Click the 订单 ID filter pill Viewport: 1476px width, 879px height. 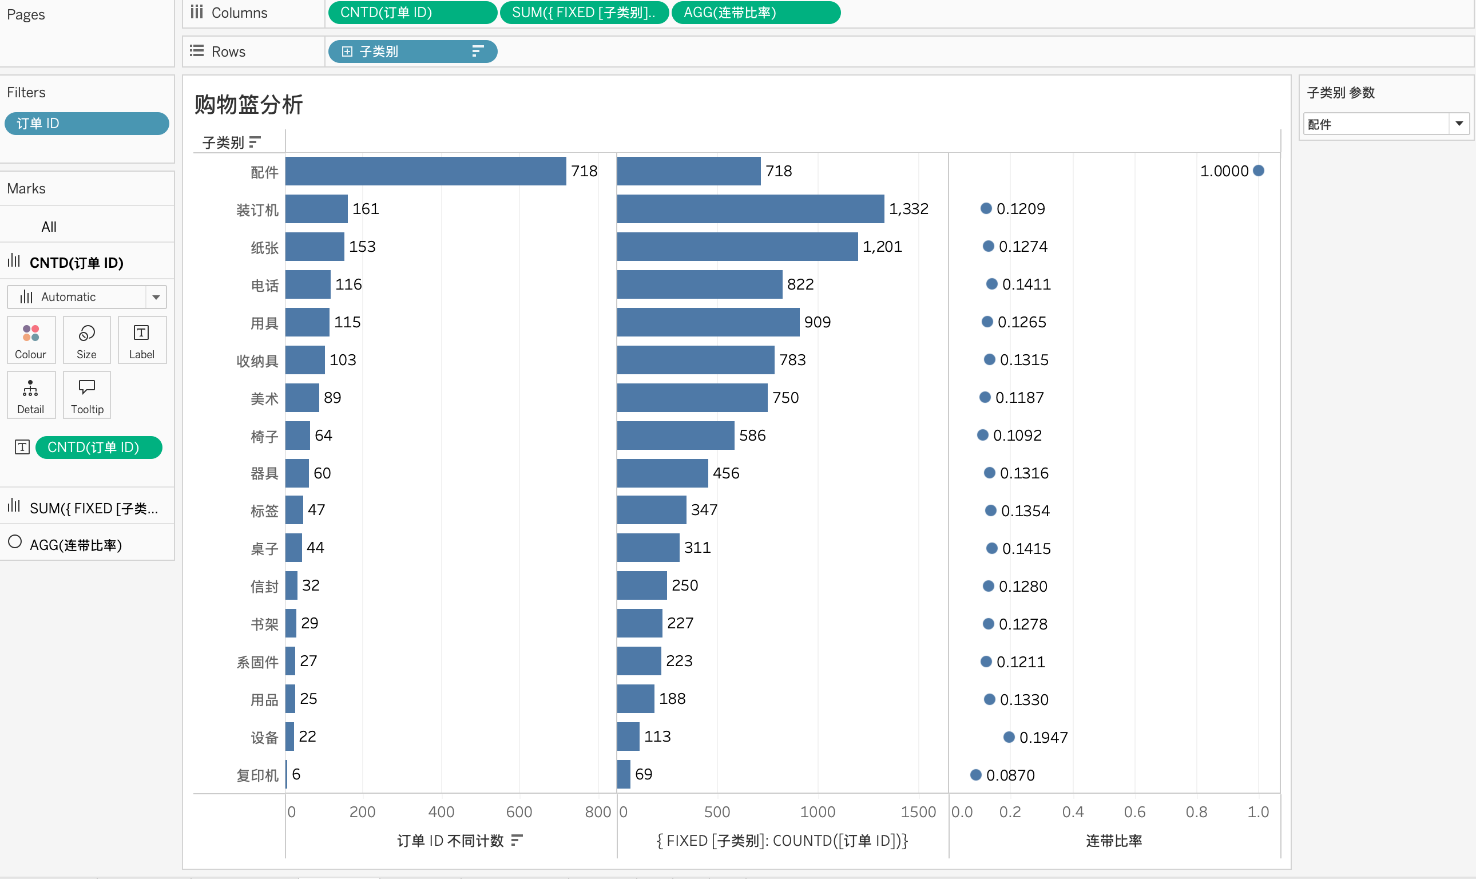click(x=86, y=123)
